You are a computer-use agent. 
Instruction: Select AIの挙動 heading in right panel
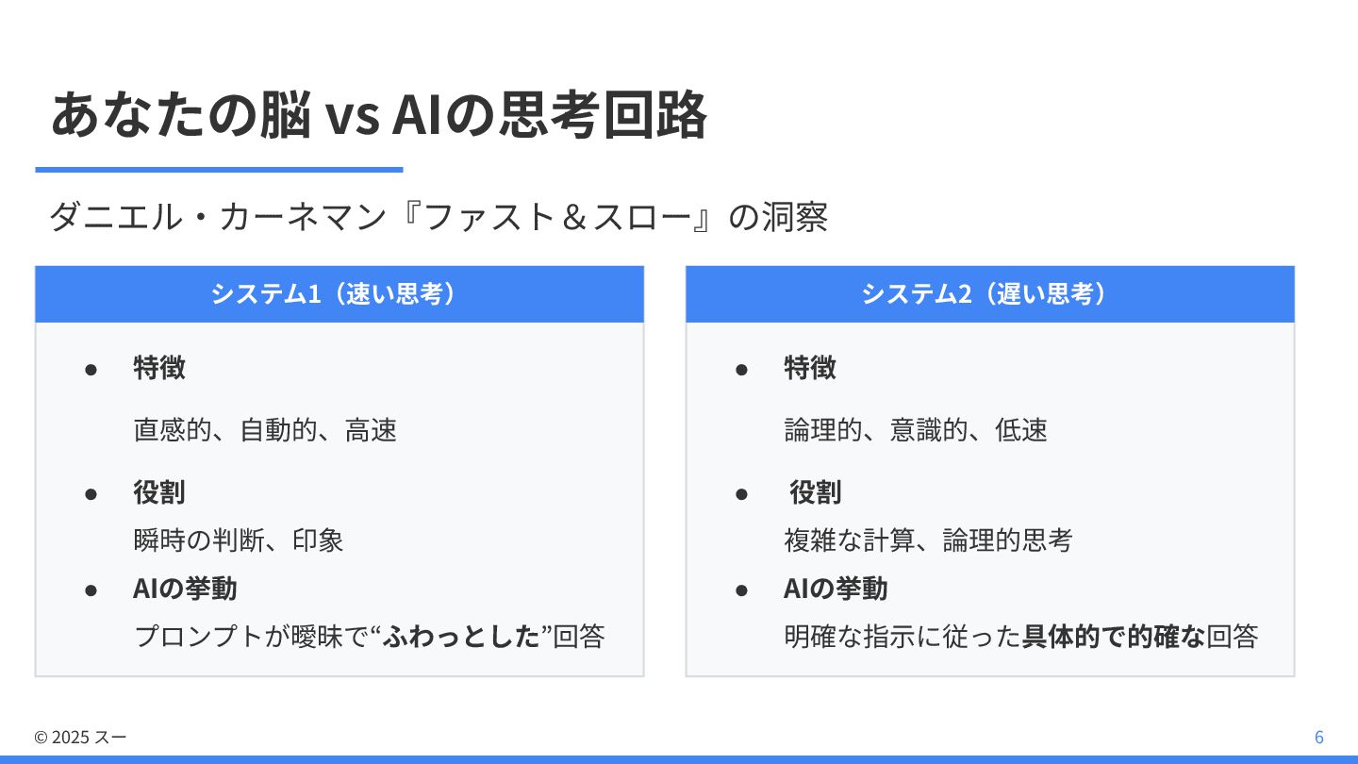[836, 589]
